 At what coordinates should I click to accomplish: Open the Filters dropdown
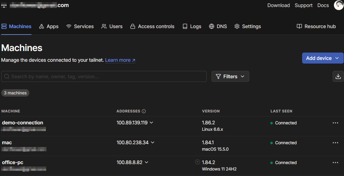point(230,76)
